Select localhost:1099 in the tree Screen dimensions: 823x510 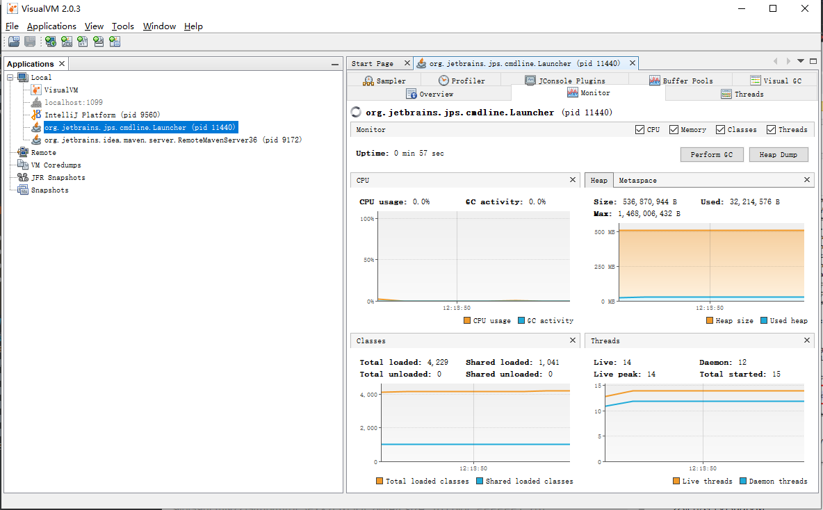(x=74, y=102)
